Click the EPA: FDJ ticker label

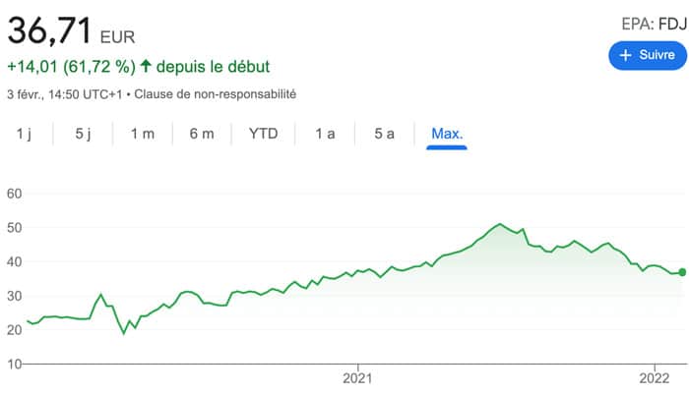[x=652, y=23]
